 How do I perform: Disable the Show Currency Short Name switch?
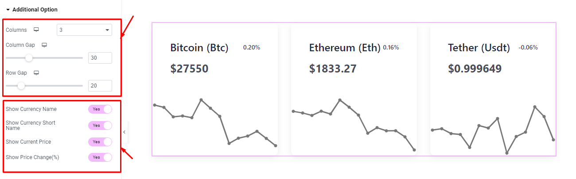(x=100, y=126)
